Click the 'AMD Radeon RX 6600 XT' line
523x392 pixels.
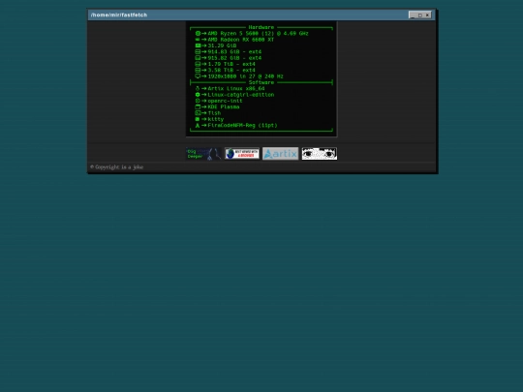click(241, 40)
